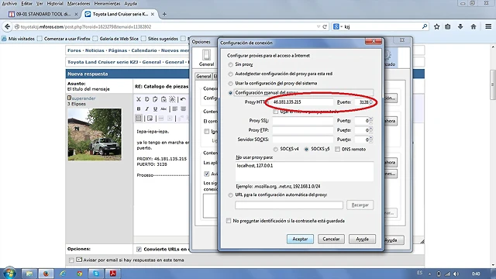Viewport: 496px width, 279px height.
Task: Toggle 'Avisar por email si hay respuestas' checkbox
Action: coord(71,260)
